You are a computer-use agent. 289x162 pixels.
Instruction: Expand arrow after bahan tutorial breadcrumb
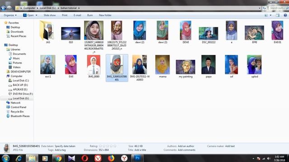click(79, 8)
